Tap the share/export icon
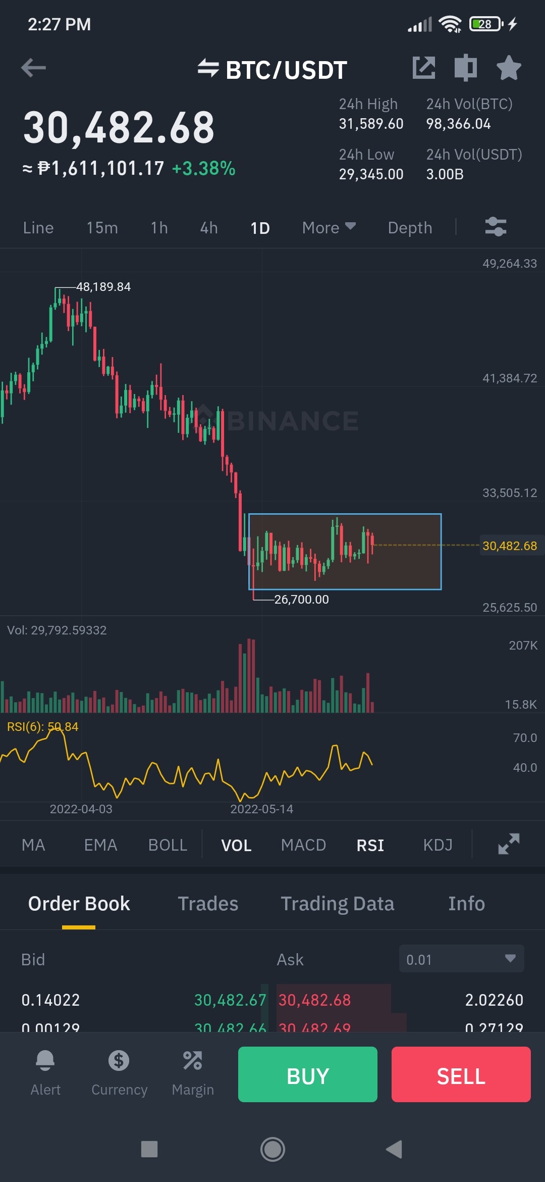The image size is (545, 1182). 424,68
